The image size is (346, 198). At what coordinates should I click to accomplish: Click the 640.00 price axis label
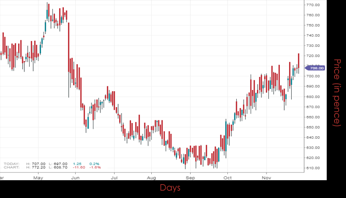[x=314, y=138]
